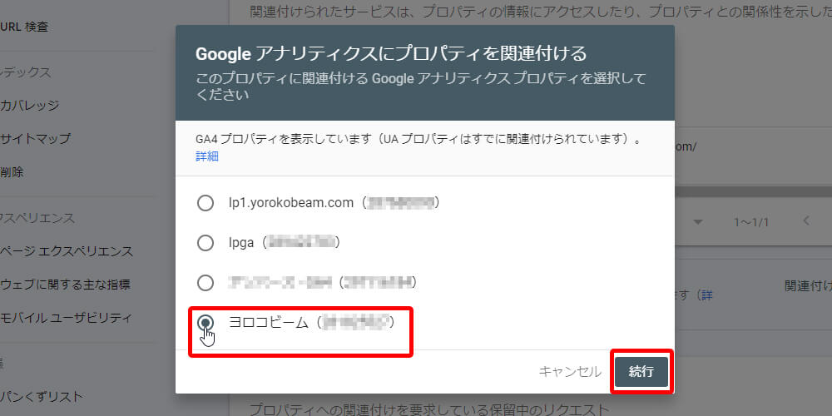The width and height of the screenshot is (832, 416).
Task: Click the GA4 プロパティを表示しています notice text
Action: click(419, 140)
